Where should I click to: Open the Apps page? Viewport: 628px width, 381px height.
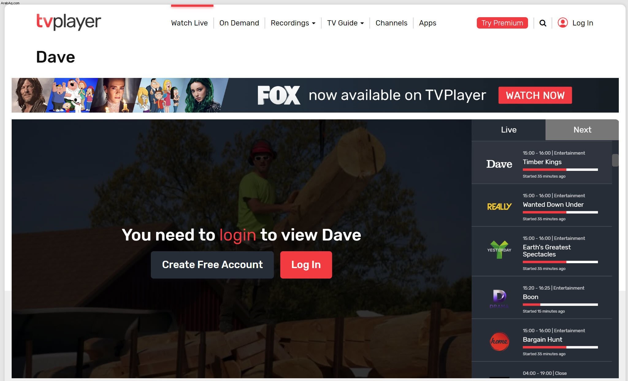(427, 23)
